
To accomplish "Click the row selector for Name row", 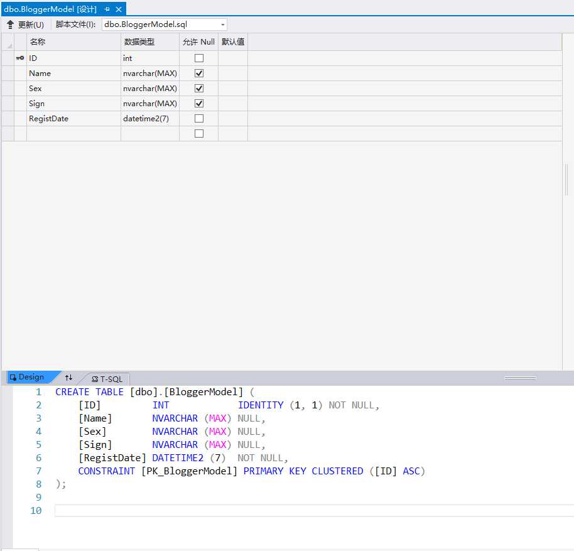I will 8,74.
